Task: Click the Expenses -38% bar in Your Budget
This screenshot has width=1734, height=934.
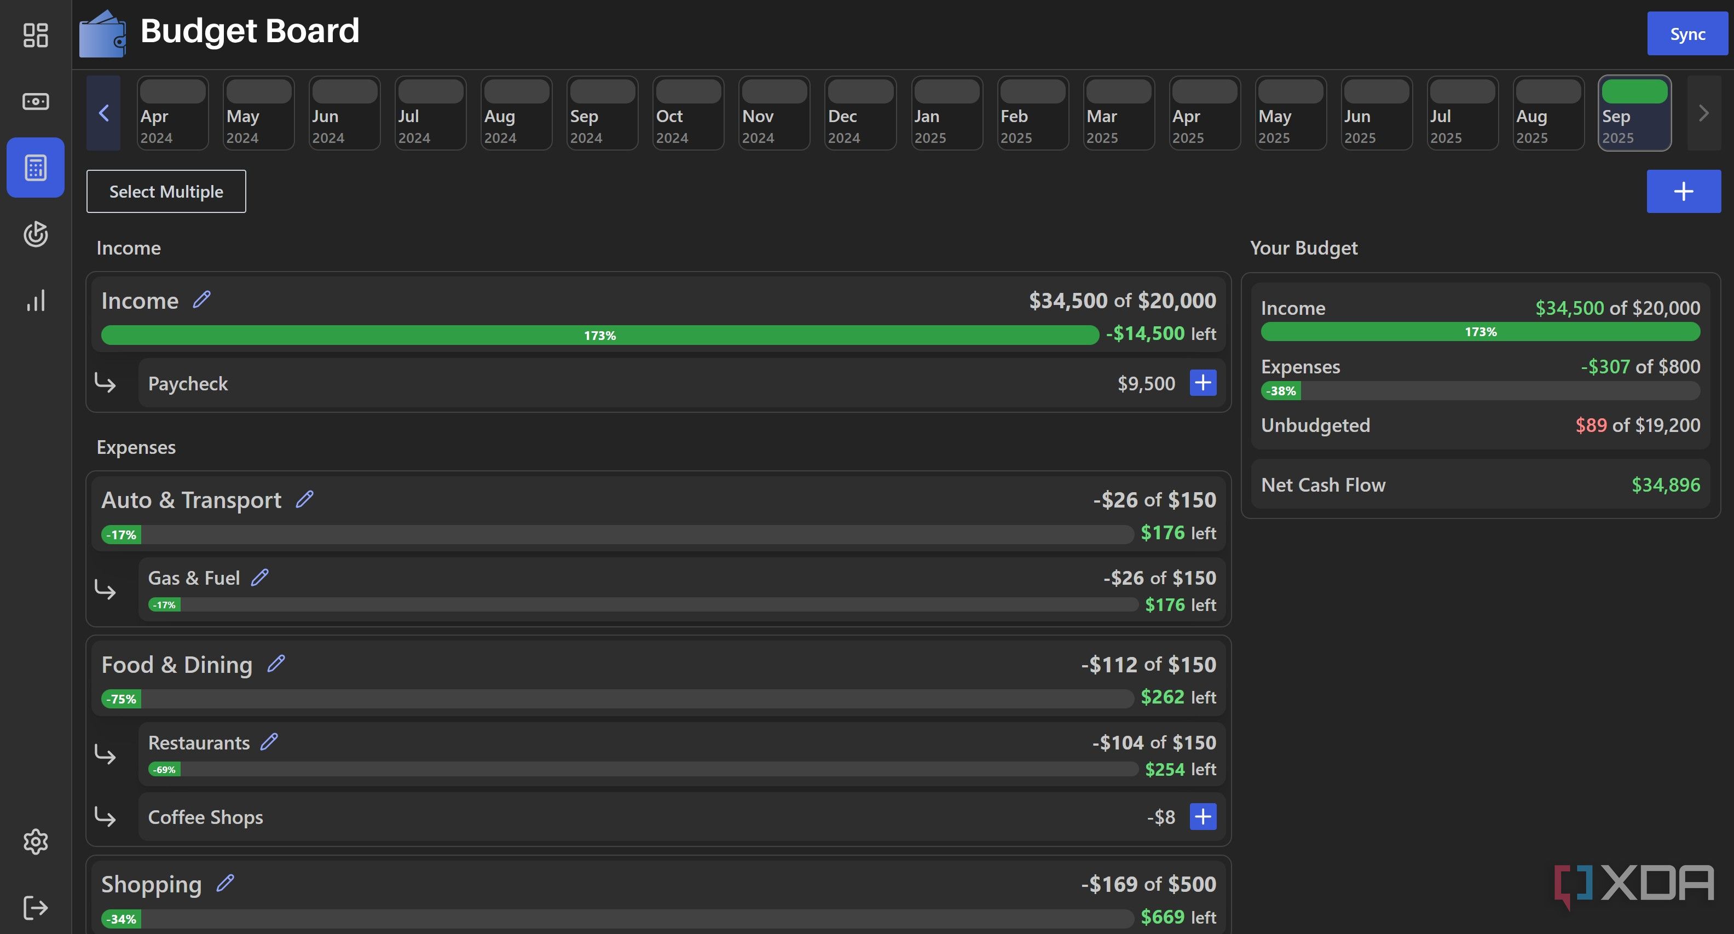Action: point(1480,390)
